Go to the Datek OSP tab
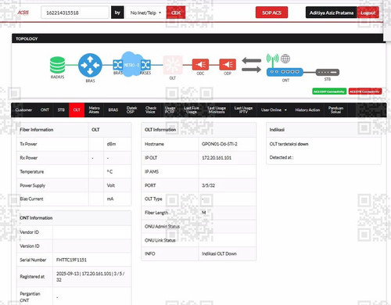 click(131, 110)
